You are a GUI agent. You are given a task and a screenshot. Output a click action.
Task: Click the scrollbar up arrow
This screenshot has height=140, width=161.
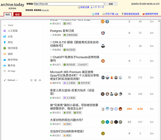tap(159, 21)
